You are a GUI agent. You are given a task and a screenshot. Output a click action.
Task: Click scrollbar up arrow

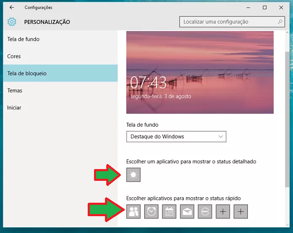[287, 33]
